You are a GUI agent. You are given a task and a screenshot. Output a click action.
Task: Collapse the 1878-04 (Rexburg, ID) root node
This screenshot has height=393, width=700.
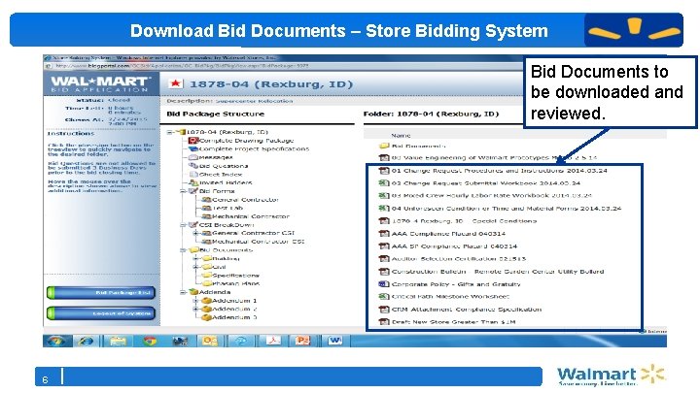[x=169, y=132]
